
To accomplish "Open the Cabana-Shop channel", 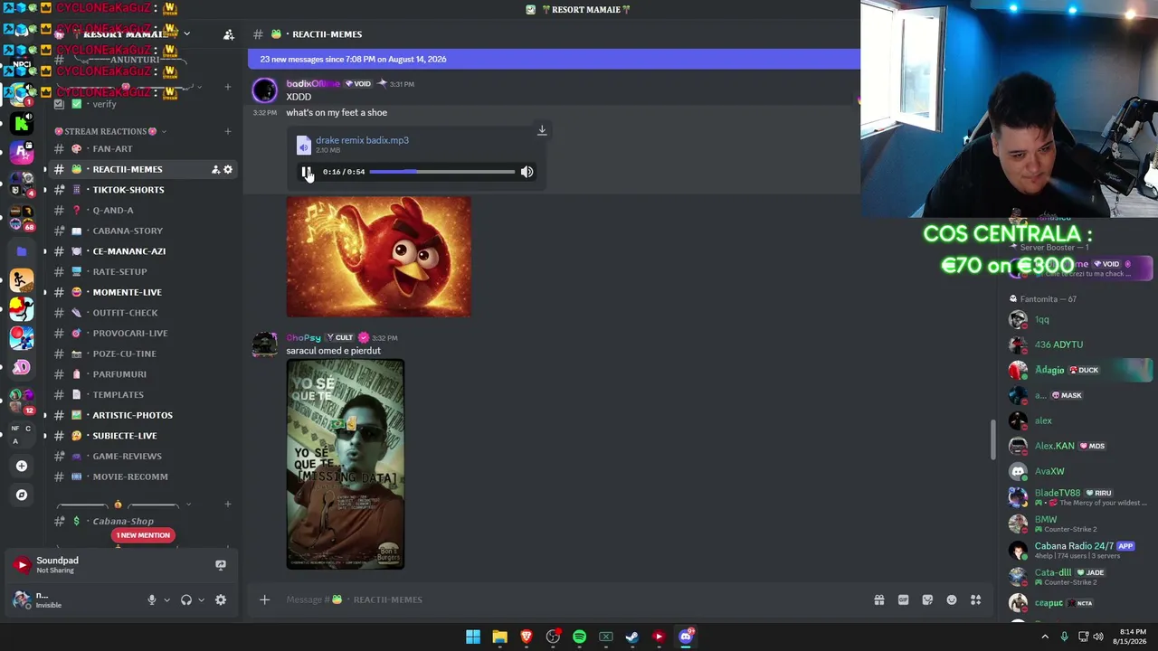I will click(x=123, y=521).
